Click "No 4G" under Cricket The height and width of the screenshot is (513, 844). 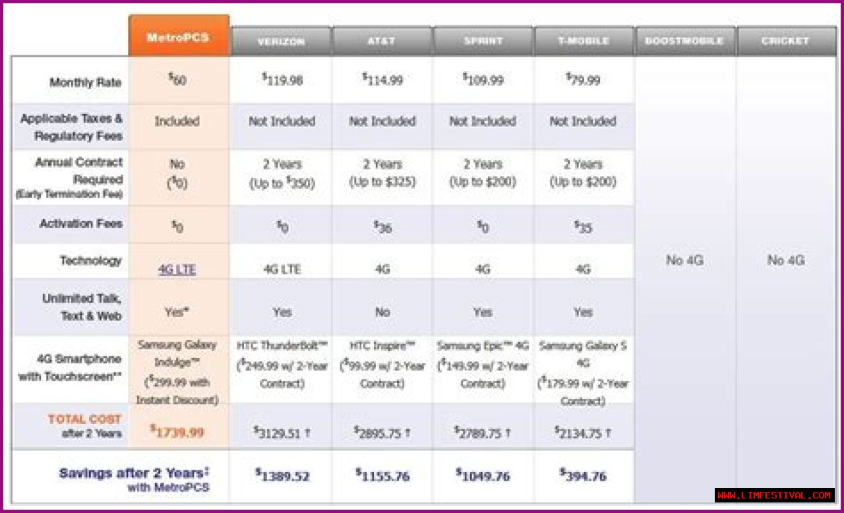(785, 260)
